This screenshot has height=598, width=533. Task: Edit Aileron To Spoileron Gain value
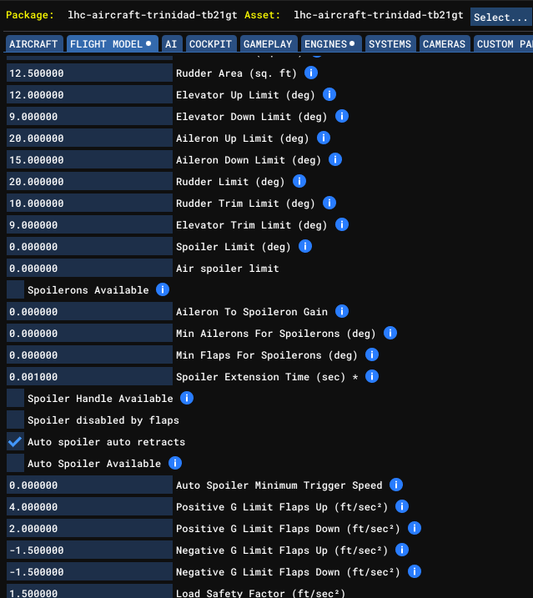pos(89,312)
